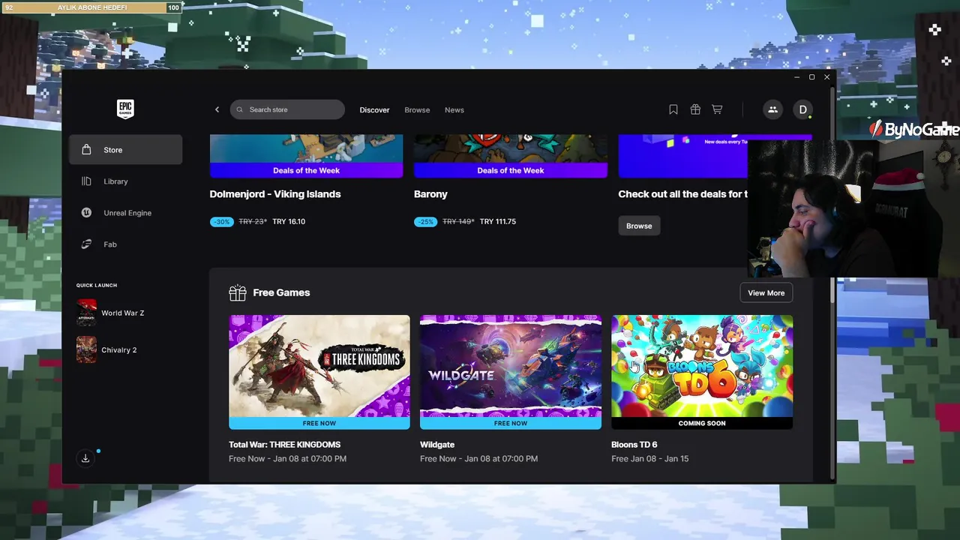Go back with the left arrow
960x540 pixels.
click(217, 109)
